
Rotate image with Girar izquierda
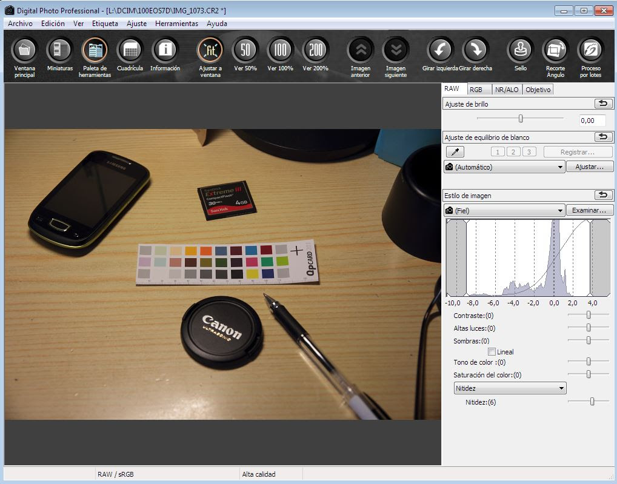pos(440,50)
